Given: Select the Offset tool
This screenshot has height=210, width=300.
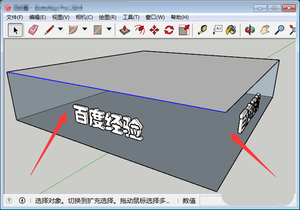Looking at the screenshot, I should click(140, 30).
